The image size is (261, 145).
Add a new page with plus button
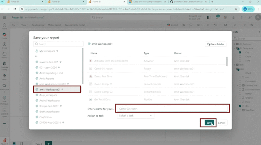(48, 143)
